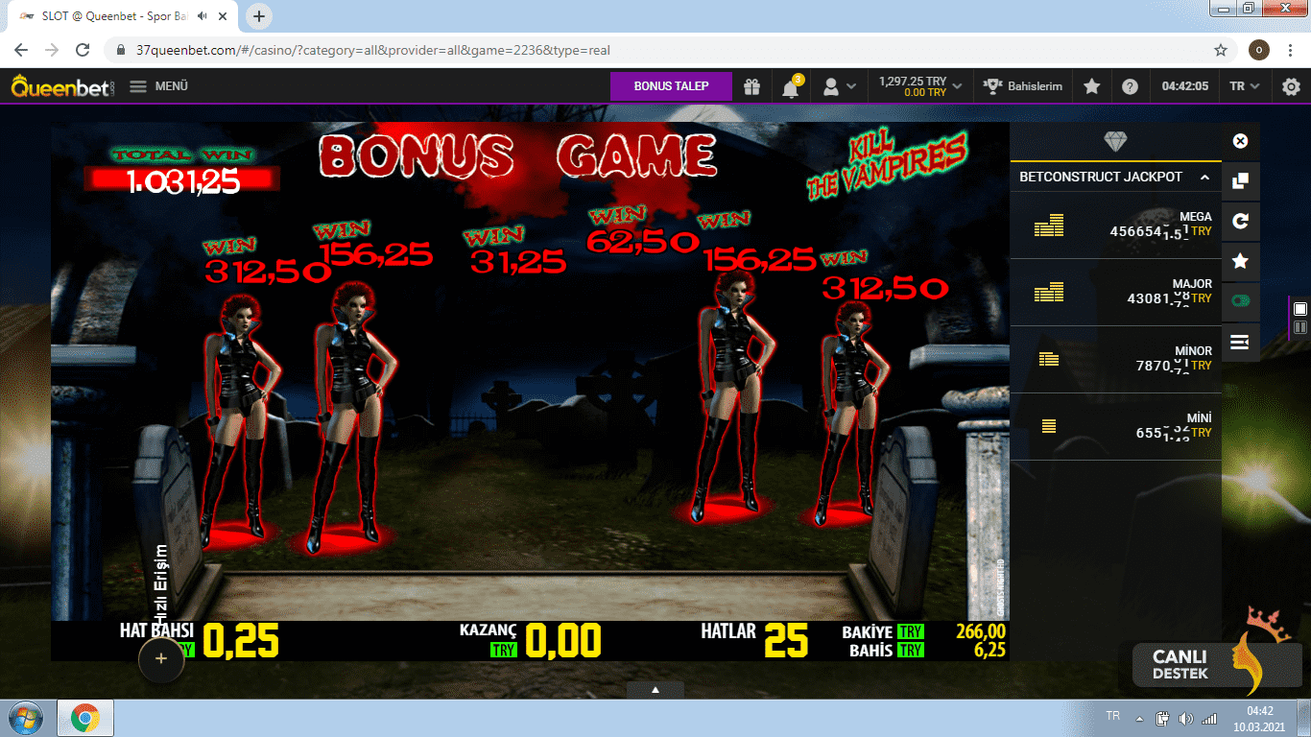Viewport: 1311px width, 737px height.
Task: Open Bahislerim bets page
Action: (x=1024, y=86)
